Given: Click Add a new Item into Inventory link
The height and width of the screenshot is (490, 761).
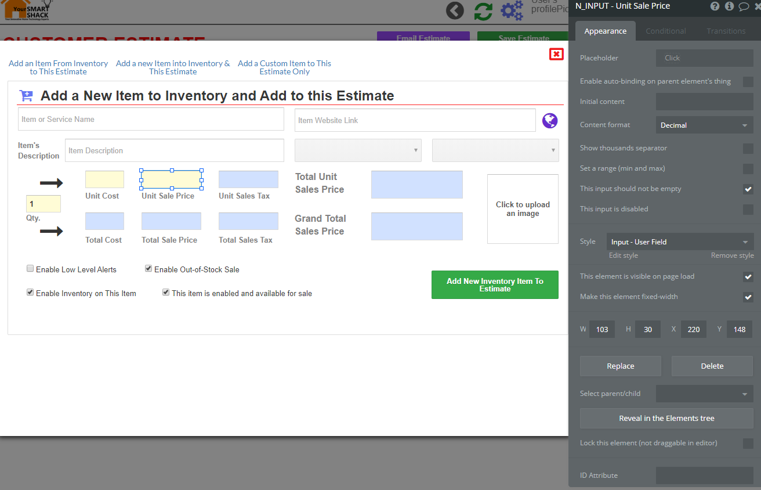Looking at the screenshot, I should coord(173,67).
